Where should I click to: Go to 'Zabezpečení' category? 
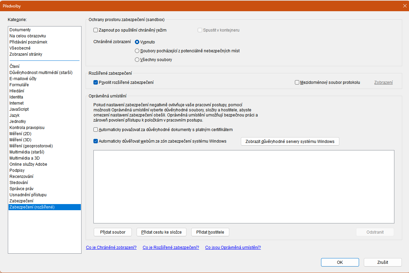tap(45, 201)
